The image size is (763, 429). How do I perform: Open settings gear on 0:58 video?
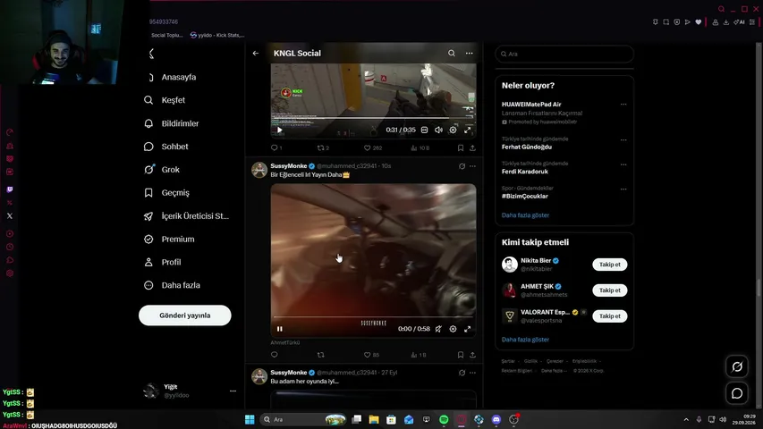pos(453,329)
